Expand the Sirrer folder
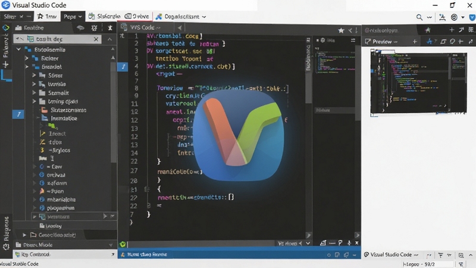This screenshot has width=476, height=268. 34,75
